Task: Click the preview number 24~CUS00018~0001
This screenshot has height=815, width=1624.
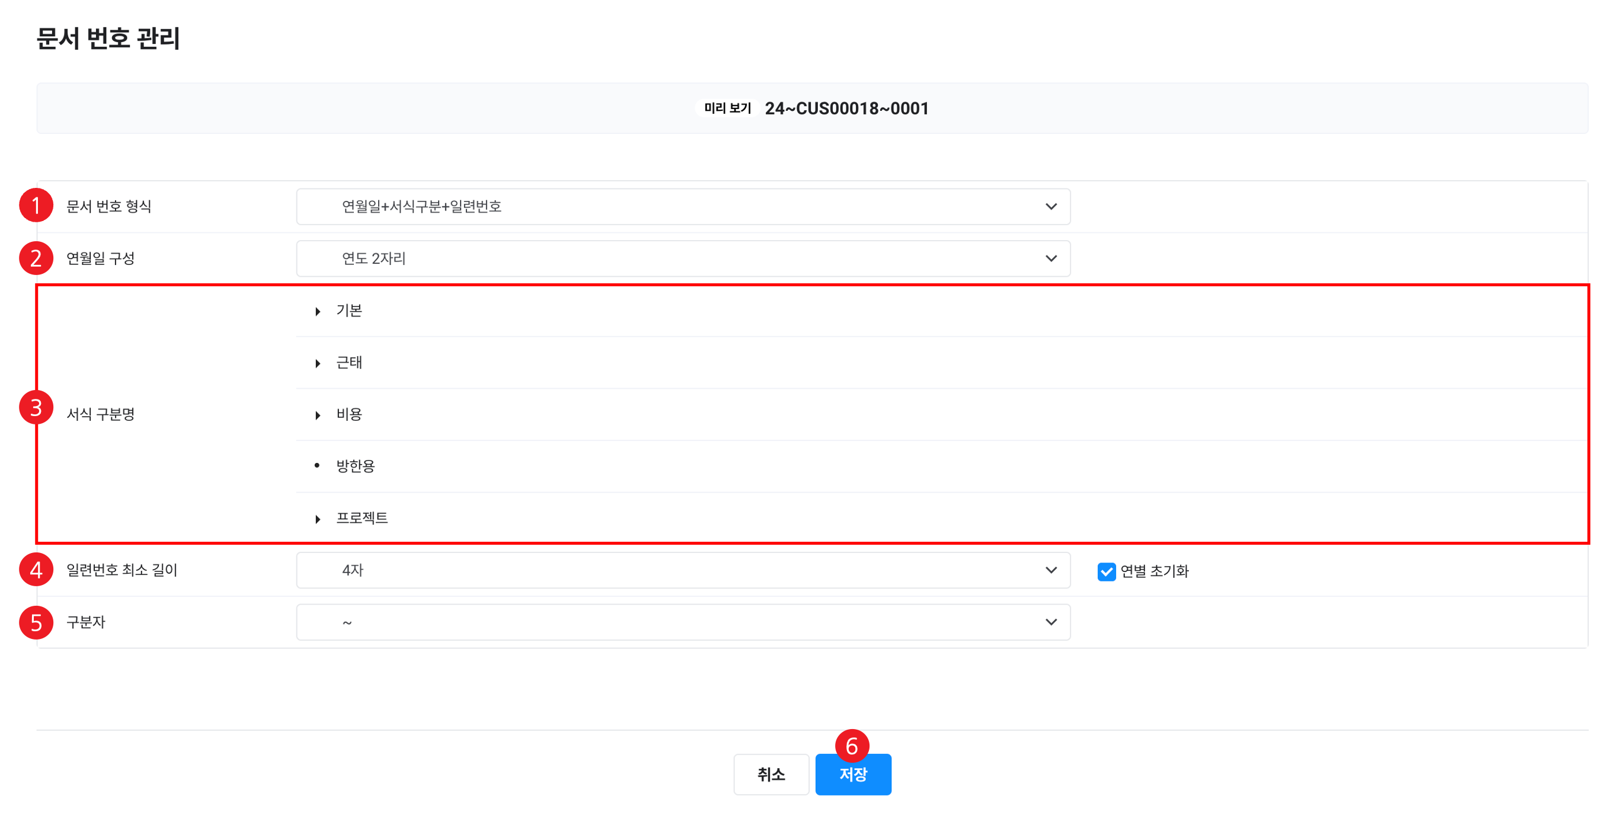Action: (x=846, y=108)
